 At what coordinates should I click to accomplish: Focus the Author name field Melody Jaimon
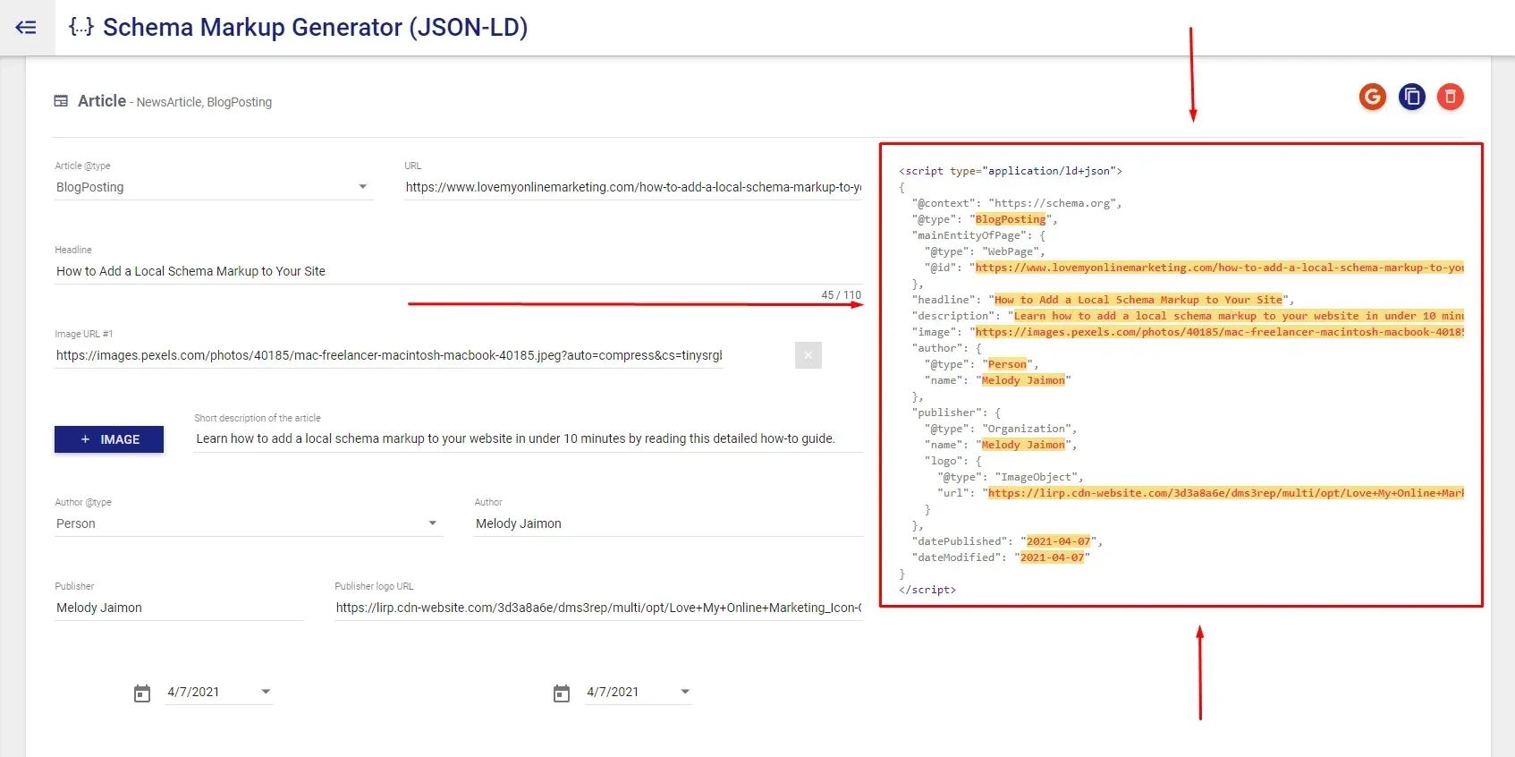[x=668, y=523]
